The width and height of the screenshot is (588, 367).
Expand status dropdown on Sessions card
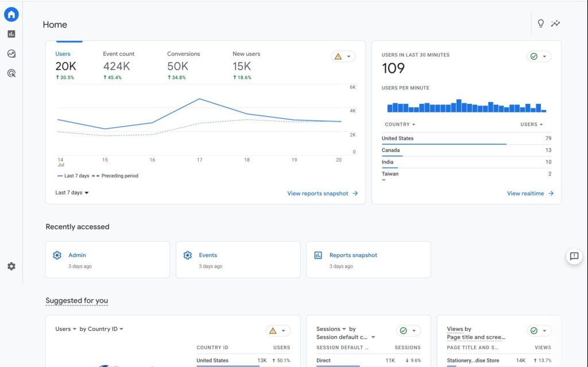[414, 331]
